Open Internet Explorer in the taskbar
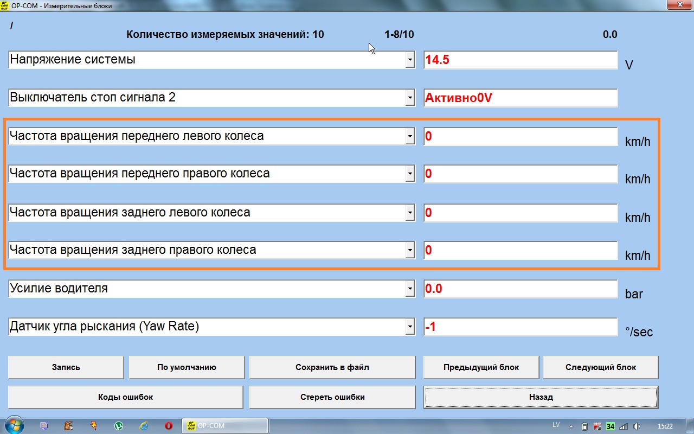The width and height of the screenshot is (694, 434). point(144,426)
